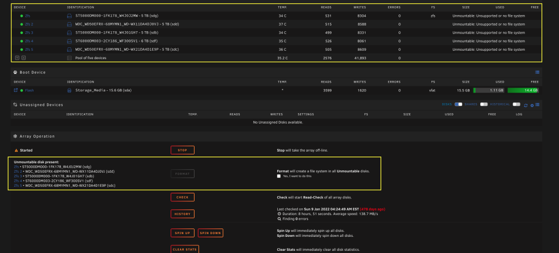Click the 'No Unassigned Disks available.' message
This screenshot has height=253, width=559.
[278, 122]
